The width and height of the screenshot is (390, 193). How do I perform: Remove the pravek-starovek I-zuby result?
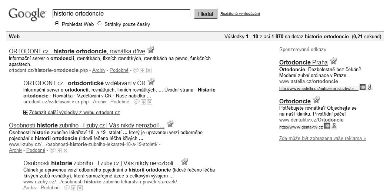point(80,188)
